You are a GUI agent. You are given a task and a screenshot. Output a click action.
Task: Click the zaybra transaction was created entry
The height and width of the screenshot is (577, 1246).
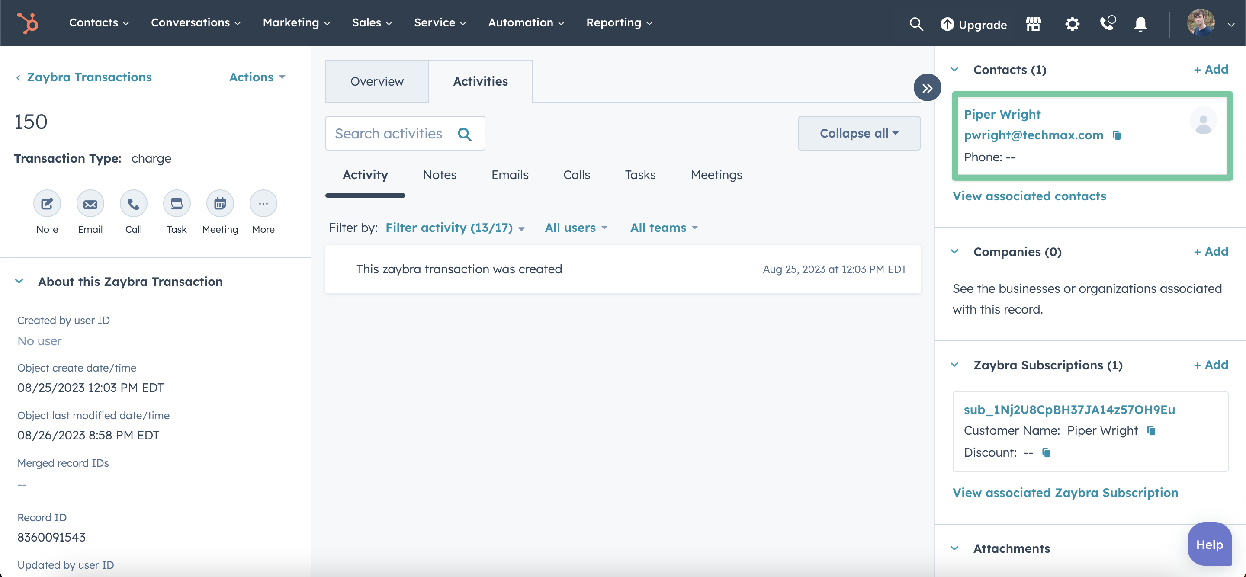[623, 269]
